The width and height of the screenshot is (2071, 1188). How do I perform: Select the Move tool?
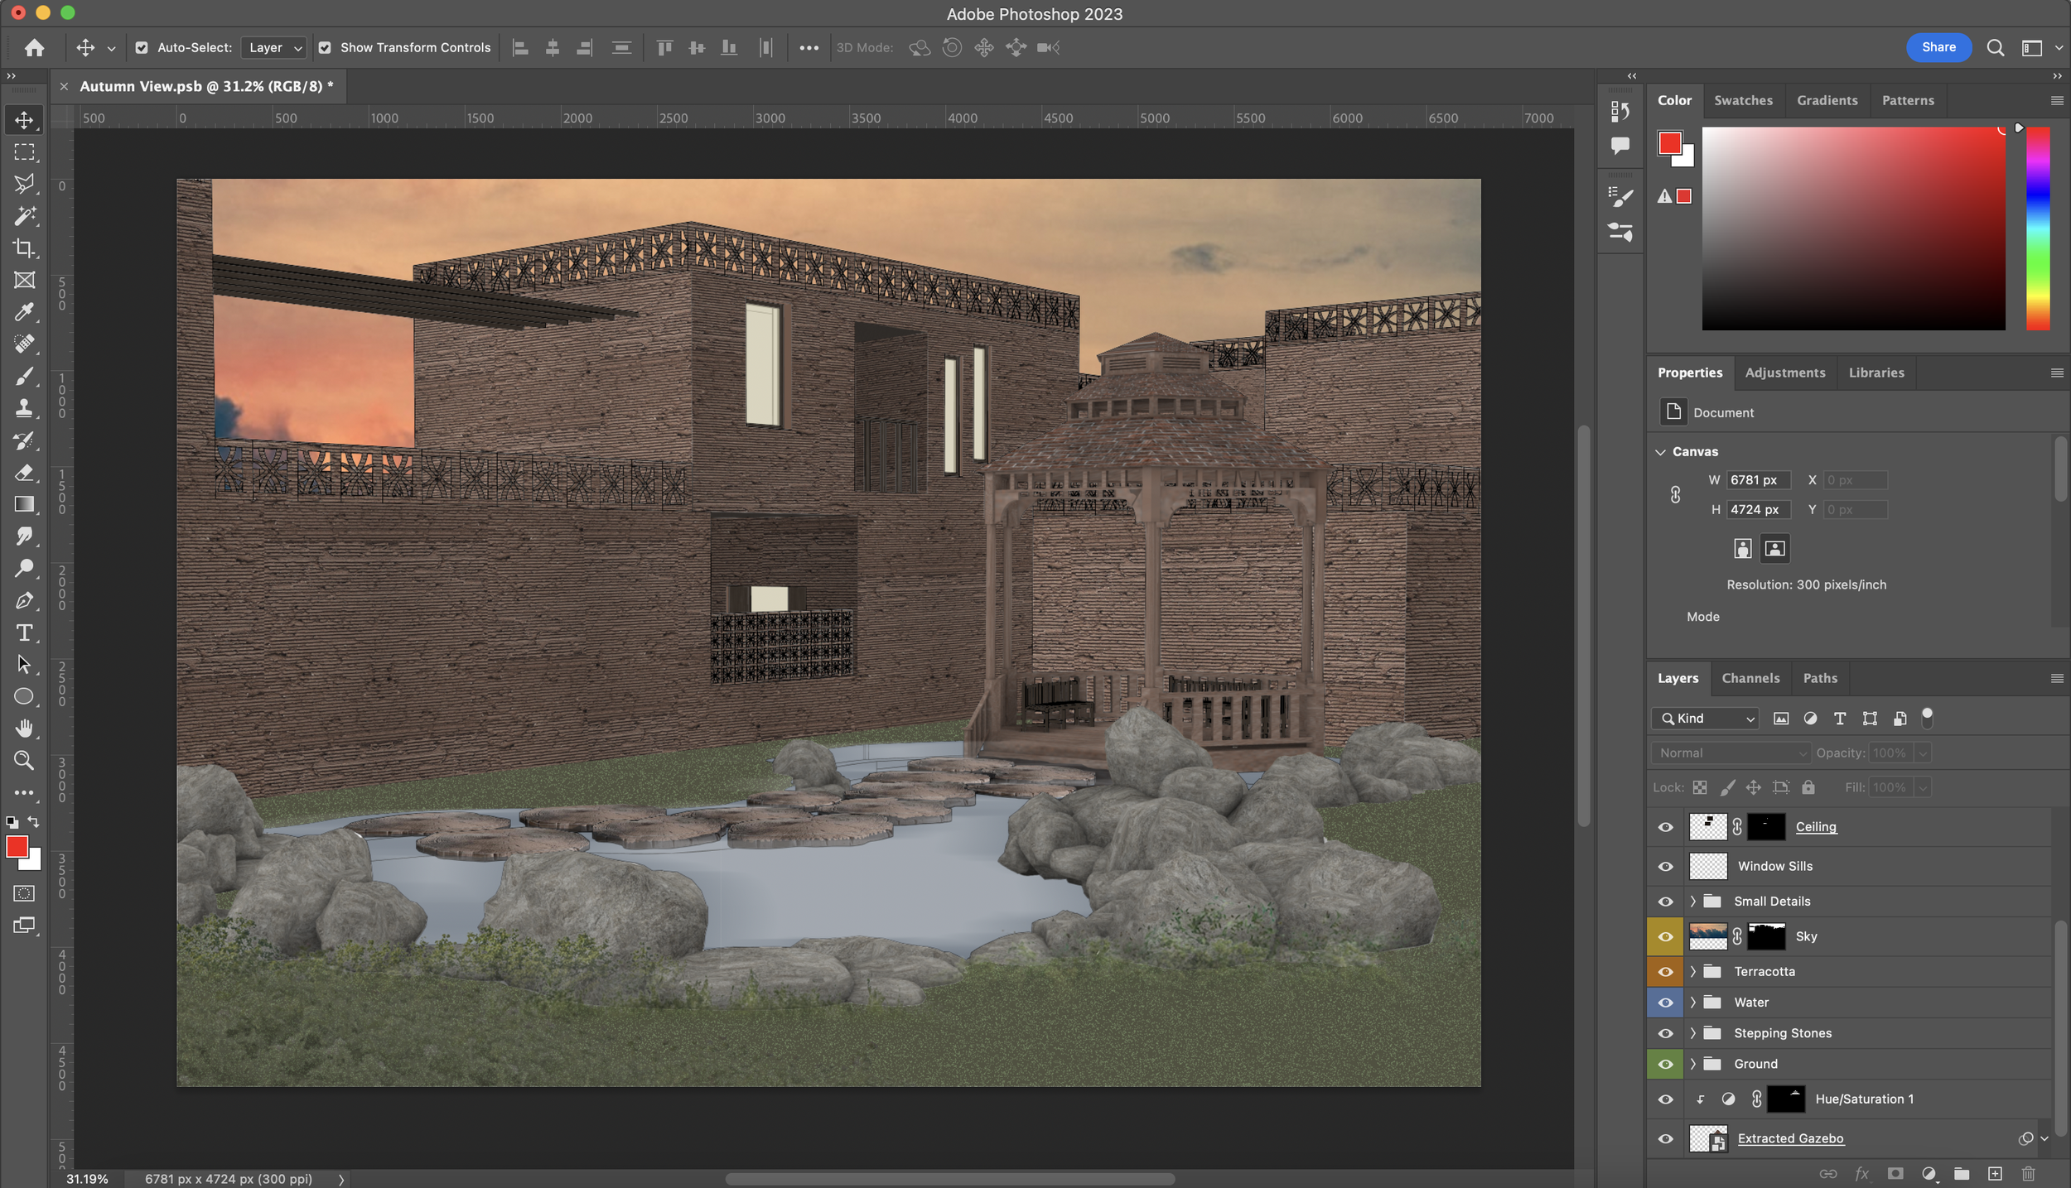click(24, 120)
